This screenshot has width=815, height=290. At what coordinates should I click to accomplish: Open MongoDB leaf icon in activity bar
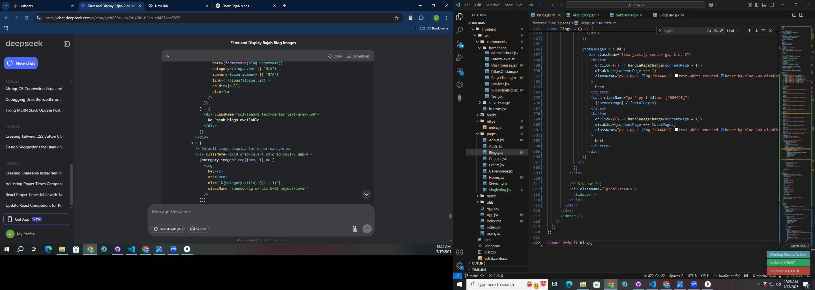coord(460,98)
